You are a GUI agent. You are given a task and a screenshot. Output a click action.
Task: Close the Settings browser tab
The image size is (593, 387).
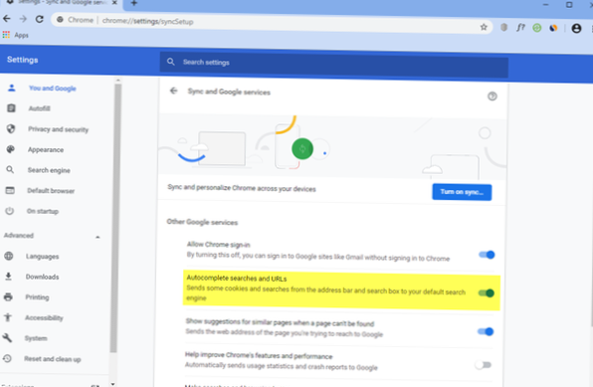pos(114,3)
